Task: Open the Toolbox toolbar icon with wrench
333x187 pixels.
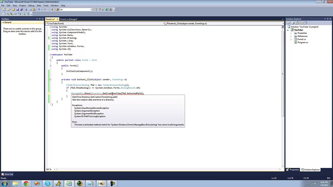Action: (x=103, y=10)
